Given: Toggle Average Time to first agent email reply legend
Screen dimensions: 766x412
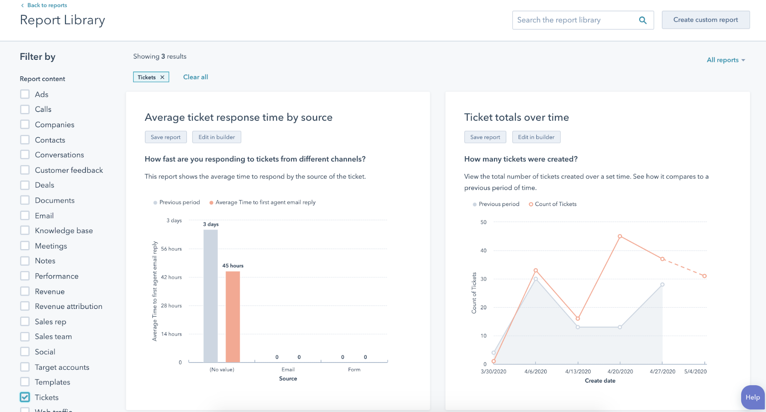Looking at the screenshot, I should (211, 203).
